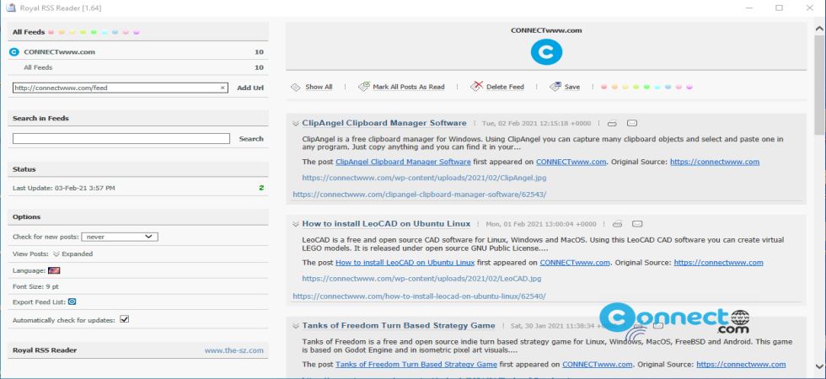Click the https://connectwww.com link in the LeoCAD post

718,263
